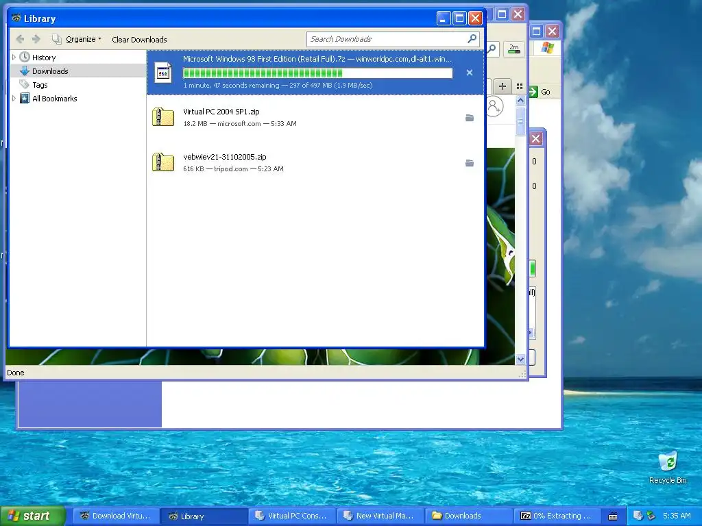Switch to 0% Extracting taskbar button
702x526 pixels.
(x=557, y=516)
